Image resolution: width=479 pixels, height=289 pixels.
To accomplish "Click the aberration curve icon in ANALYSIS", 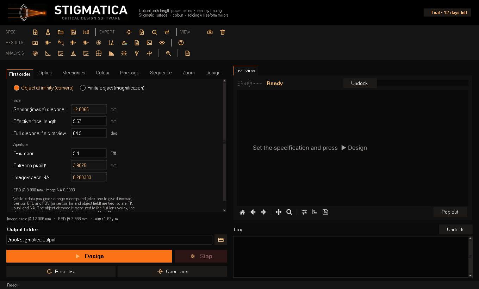I will (x=149, y=53).
